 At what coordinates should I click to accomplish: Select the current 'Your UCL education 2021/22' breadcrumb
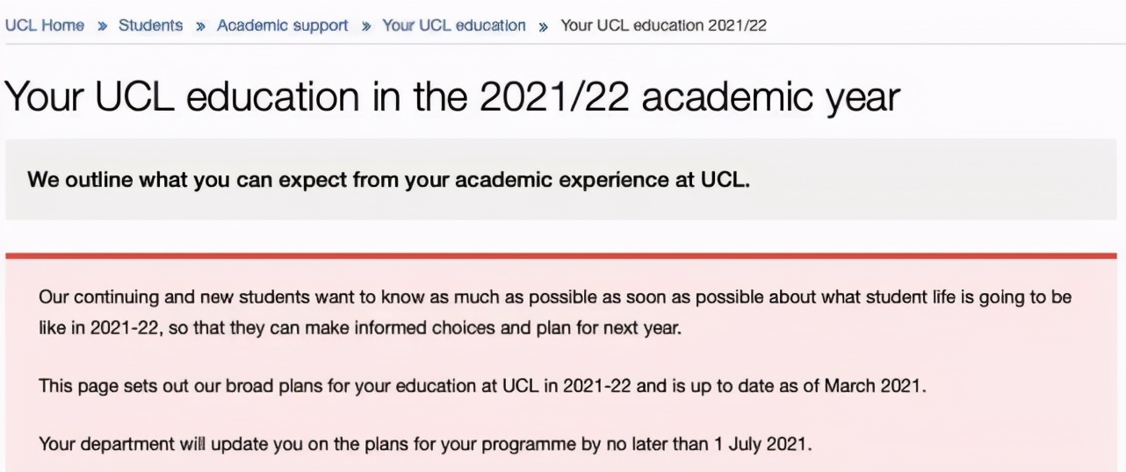663,25
